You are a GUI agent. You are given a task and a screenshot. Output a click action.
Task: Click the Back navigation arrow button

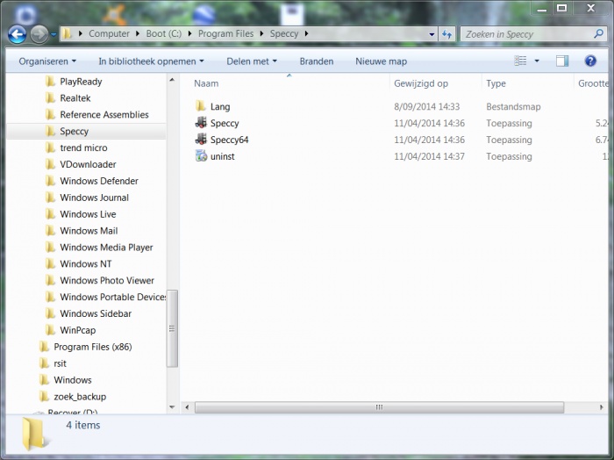click(18, 34)
